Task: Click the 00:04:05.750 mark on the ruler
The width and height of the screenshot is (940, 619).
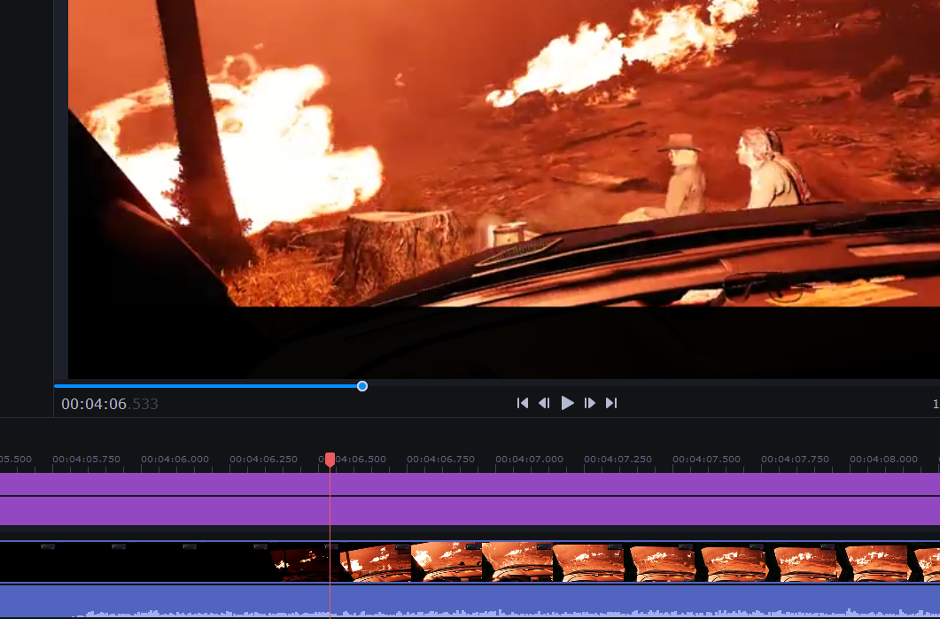Action: 86,459
